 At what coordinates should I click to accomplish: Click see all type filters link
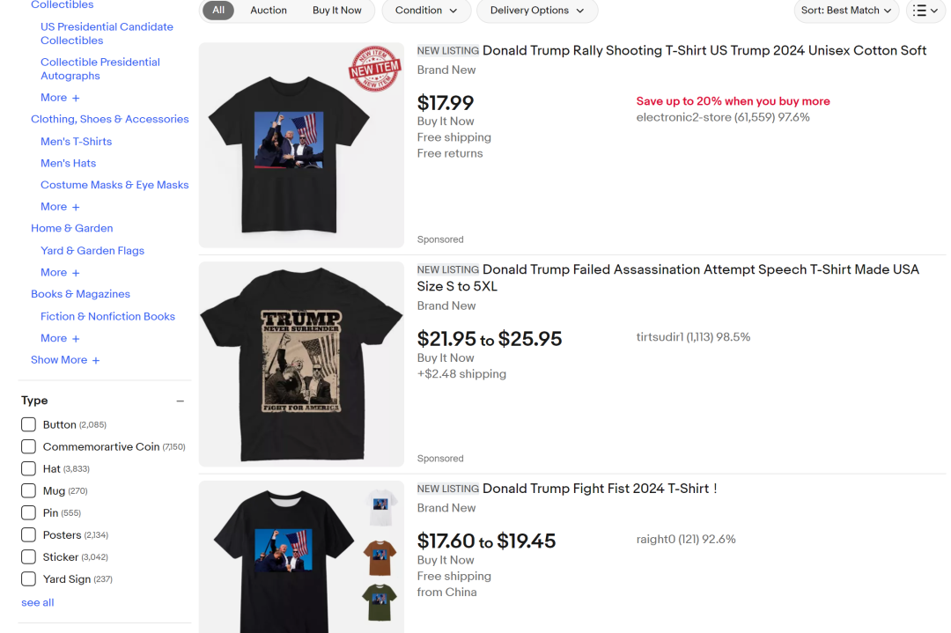(38, 603)
